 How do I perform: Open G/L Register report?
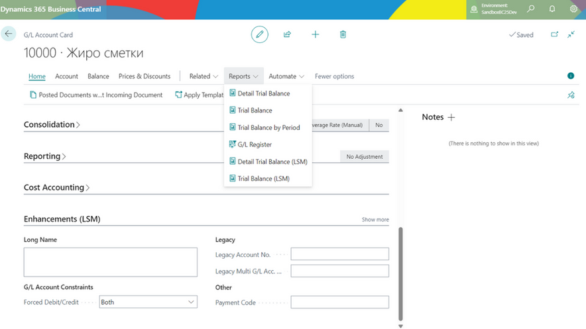(268, 144)
